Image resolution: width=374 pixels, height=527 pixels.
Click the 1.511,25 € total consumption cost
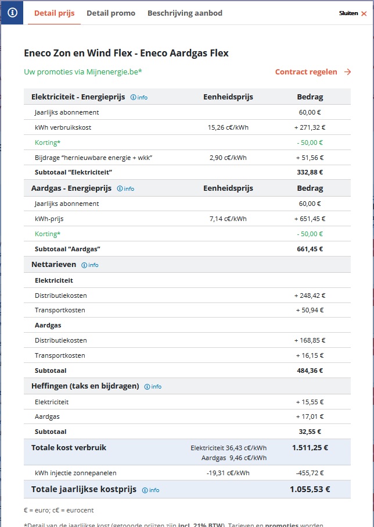[310, 448]
